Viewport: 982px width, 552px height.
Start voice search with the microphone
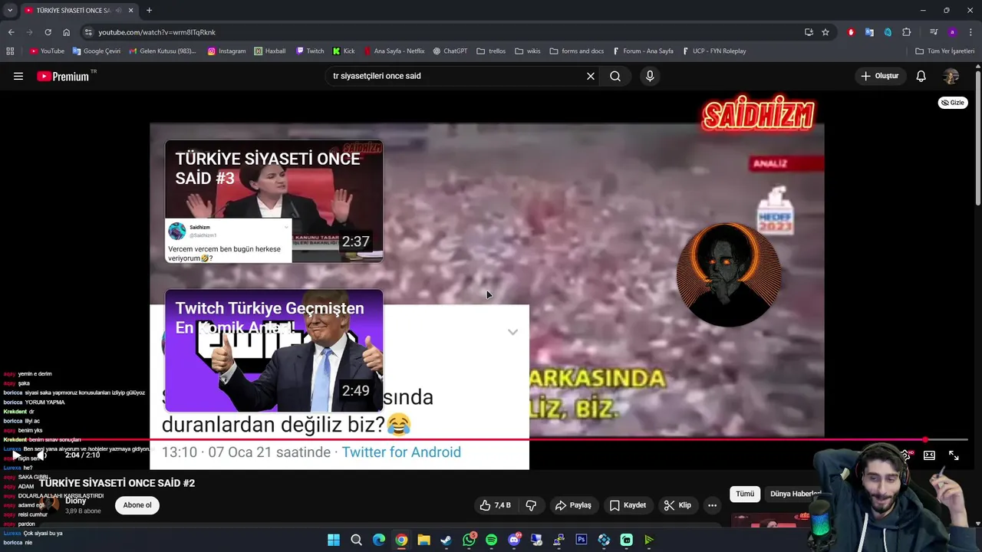(650, 76)
